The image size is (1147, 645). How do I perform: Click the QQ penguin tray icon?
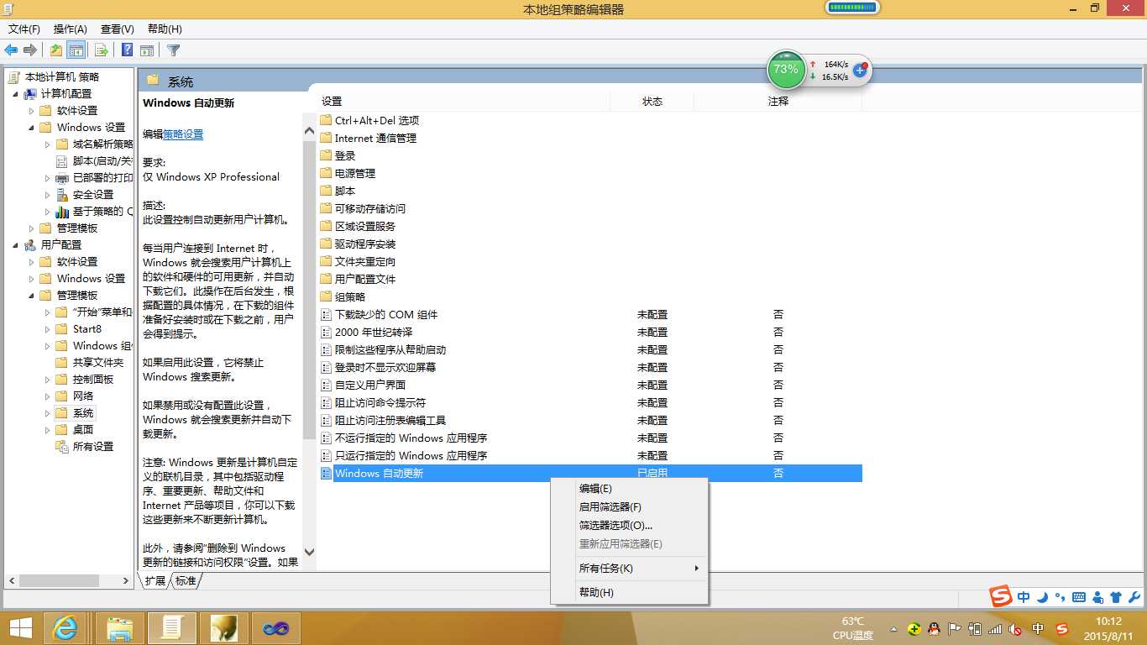click(x=933, y=628)
